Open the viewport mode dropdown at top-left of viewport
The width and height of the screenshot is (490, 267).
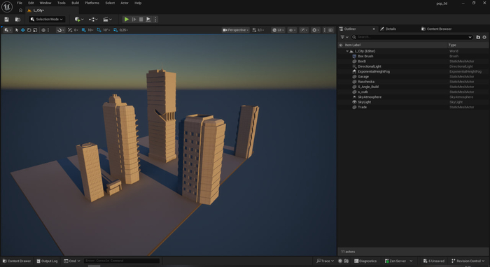point(8,30)
